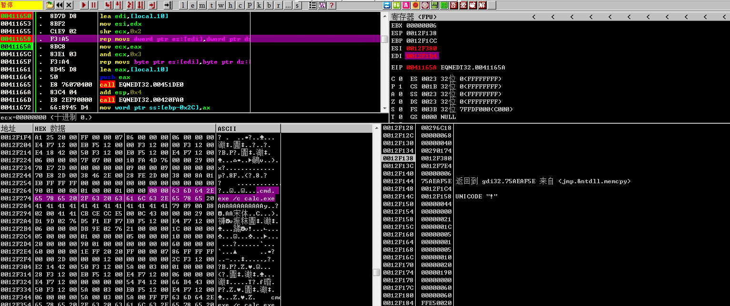730x306 pixels.
Task: Open appearance options via the purple grid icon
Action: point(322,5)
